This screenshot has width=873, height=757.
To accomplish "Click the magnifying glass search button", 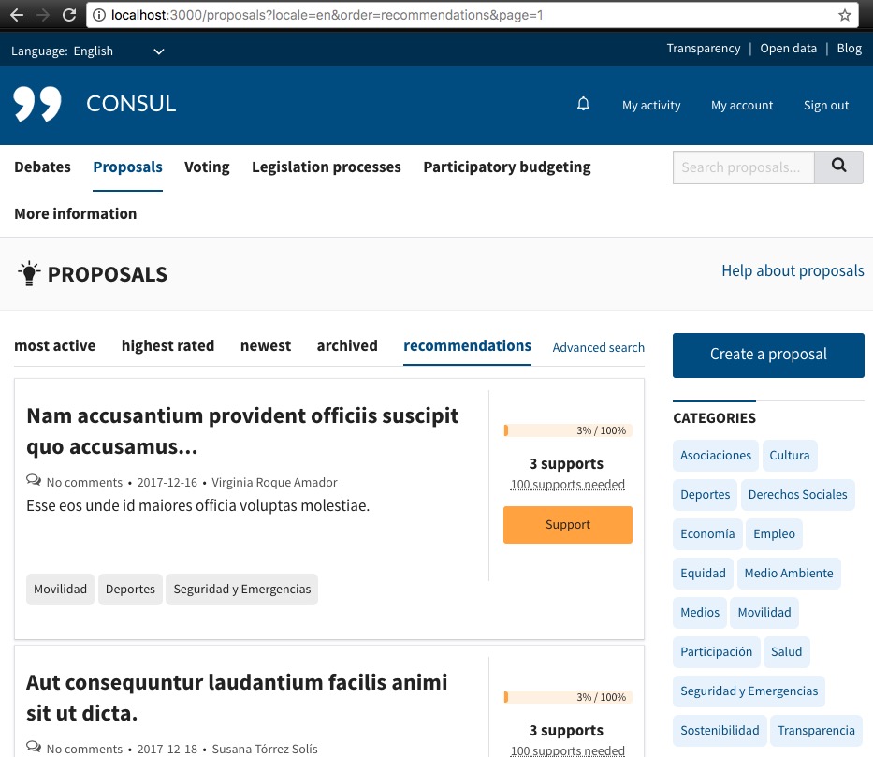I will [838, 167].
